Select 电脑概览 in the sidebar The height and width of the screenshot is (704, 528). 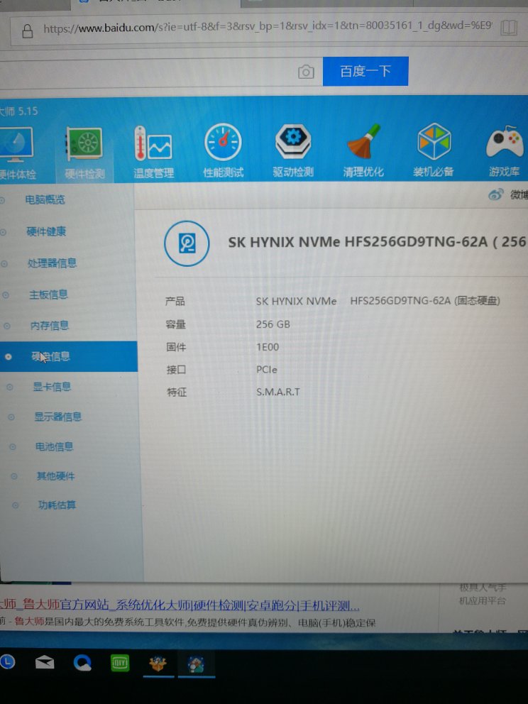45,199
